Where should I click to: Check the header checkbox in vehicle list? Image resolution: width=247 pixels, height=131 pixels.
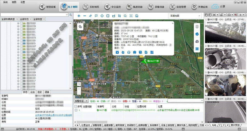click(76, 106)
